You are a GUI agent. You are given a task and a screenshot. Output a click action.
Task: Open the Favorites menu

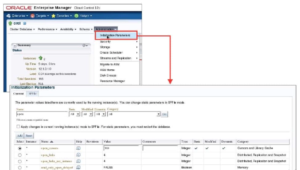64,16
